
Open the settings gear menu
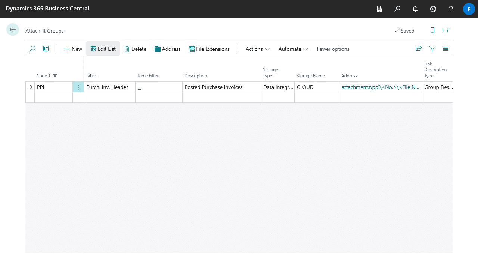(433, 9)
